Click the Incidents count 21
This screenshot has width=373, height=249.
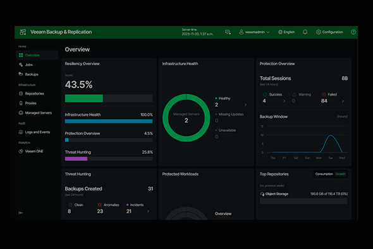click(x=129, y=212)
